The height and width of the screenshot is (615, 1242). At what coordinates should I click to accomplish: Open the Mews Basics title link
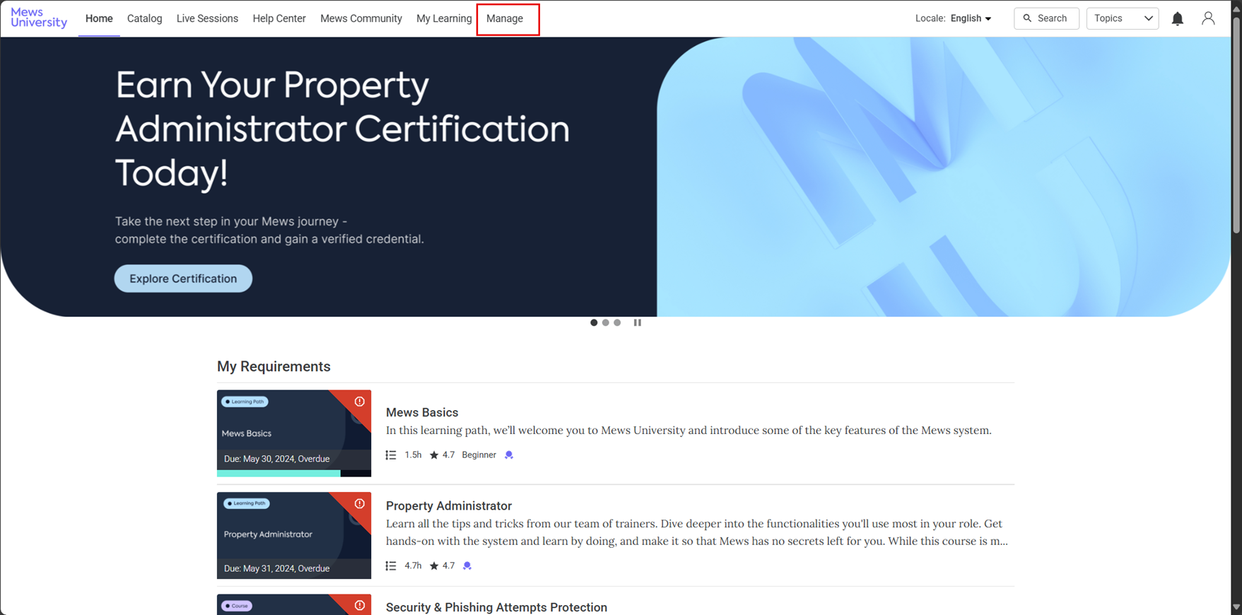(422, 412)
